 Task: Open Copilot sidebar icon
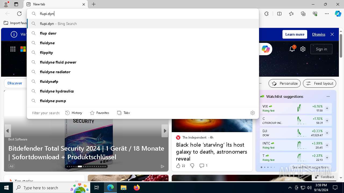pyautogui.click(x=338, y=14)
